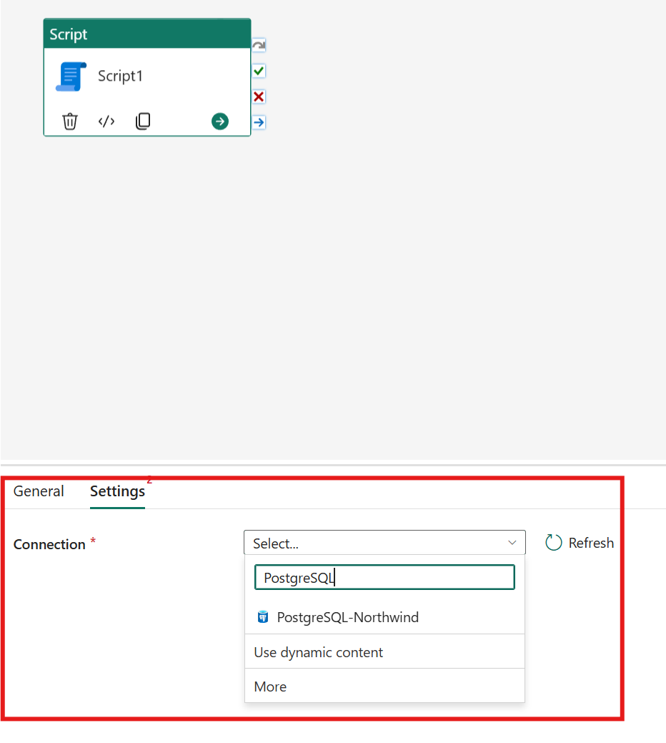
Task: Choose the PostgreSQL-Northwind connection
Action: click(x=384, y=617)
